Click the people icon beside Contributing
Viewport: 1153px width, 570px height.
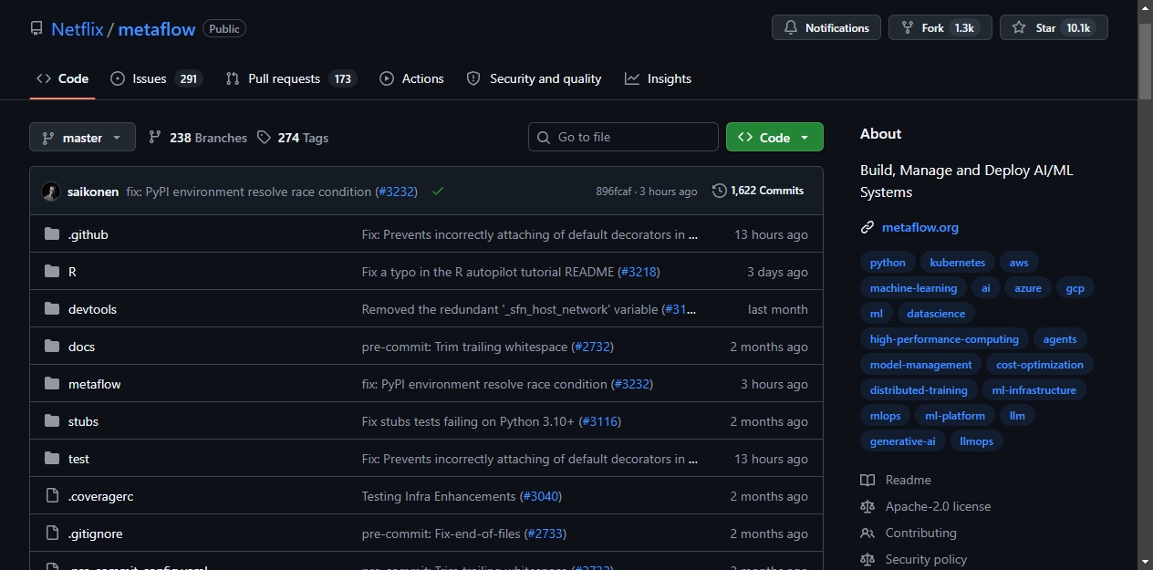coord(867,533)
